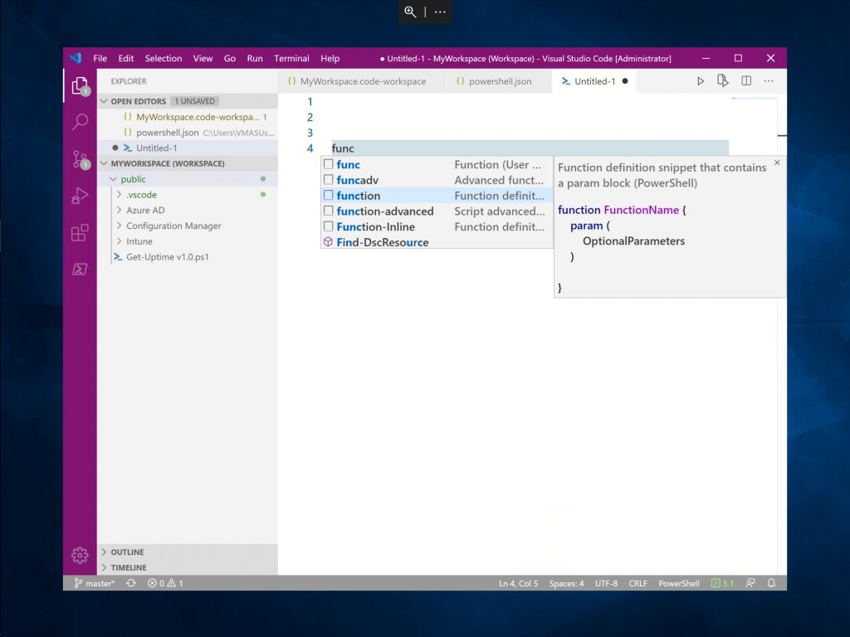Screen dimensions: 850x637
Task: Select the Find-DscResource suggestion
Action: coord(437,242)
